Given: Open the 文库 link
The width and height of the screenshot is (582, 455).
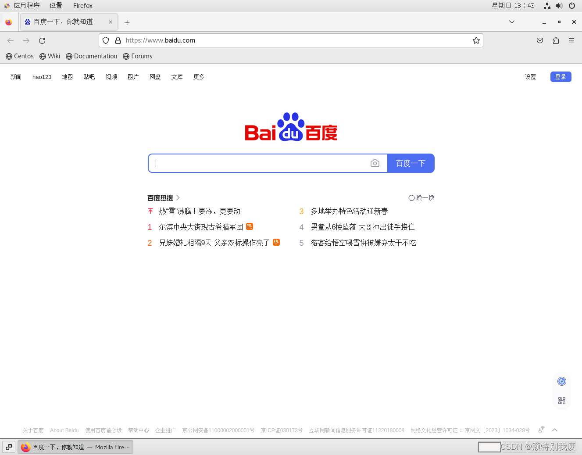Looking at the screenshot, I should 177,77.
